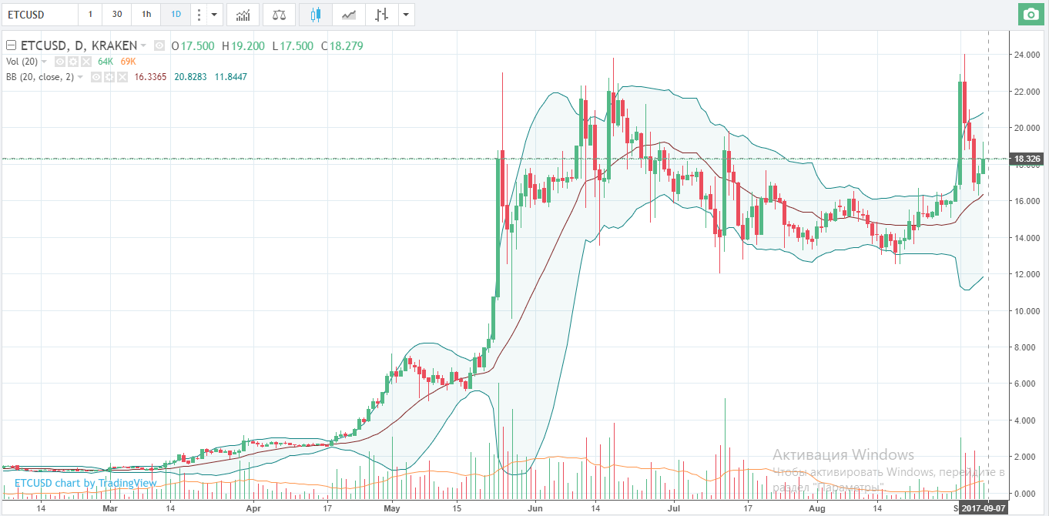Select the 1h timeframe
Screen dimensions: 1049x516
(146, 15)
